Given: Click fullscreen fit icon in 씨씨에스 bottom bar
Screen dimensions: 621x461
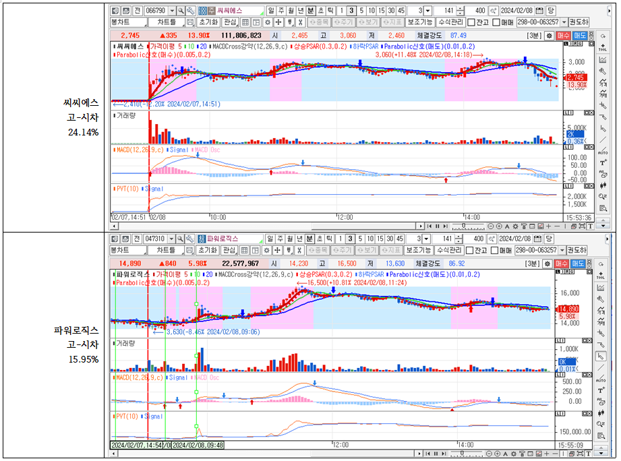Looking at the screenshot, I should (582, 226).
